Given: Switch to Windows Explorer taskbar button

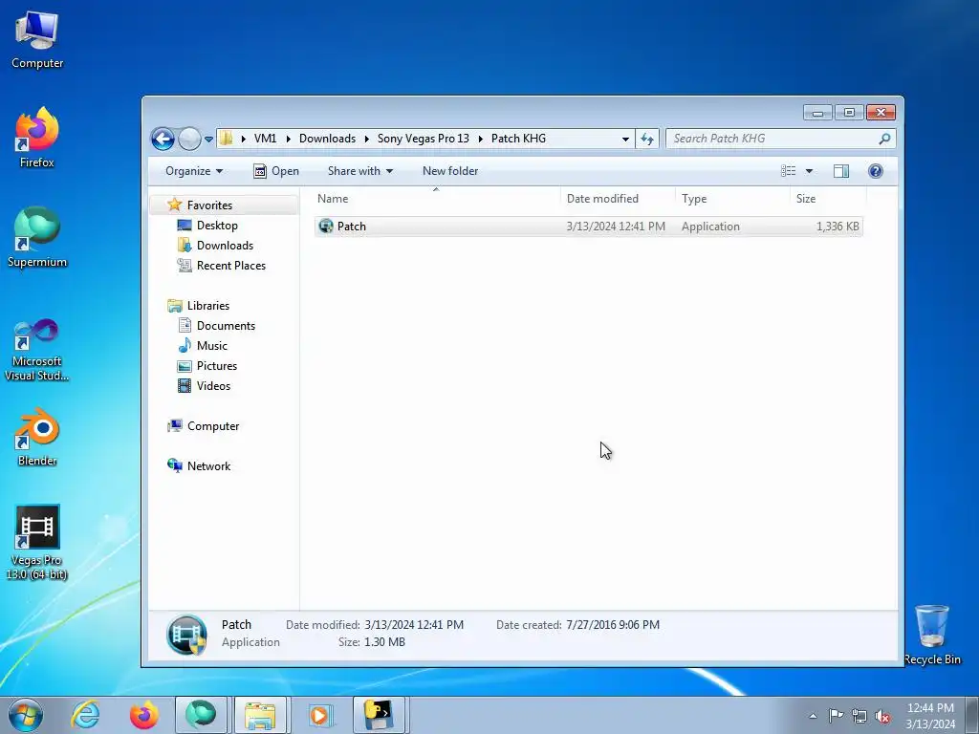Looking at the screenshot, I should click(x=260, y=715).
